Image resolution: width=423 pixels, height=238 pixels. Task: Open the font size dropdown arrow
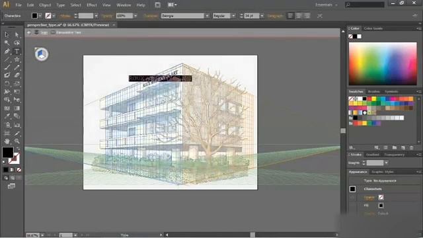point(262,16)
